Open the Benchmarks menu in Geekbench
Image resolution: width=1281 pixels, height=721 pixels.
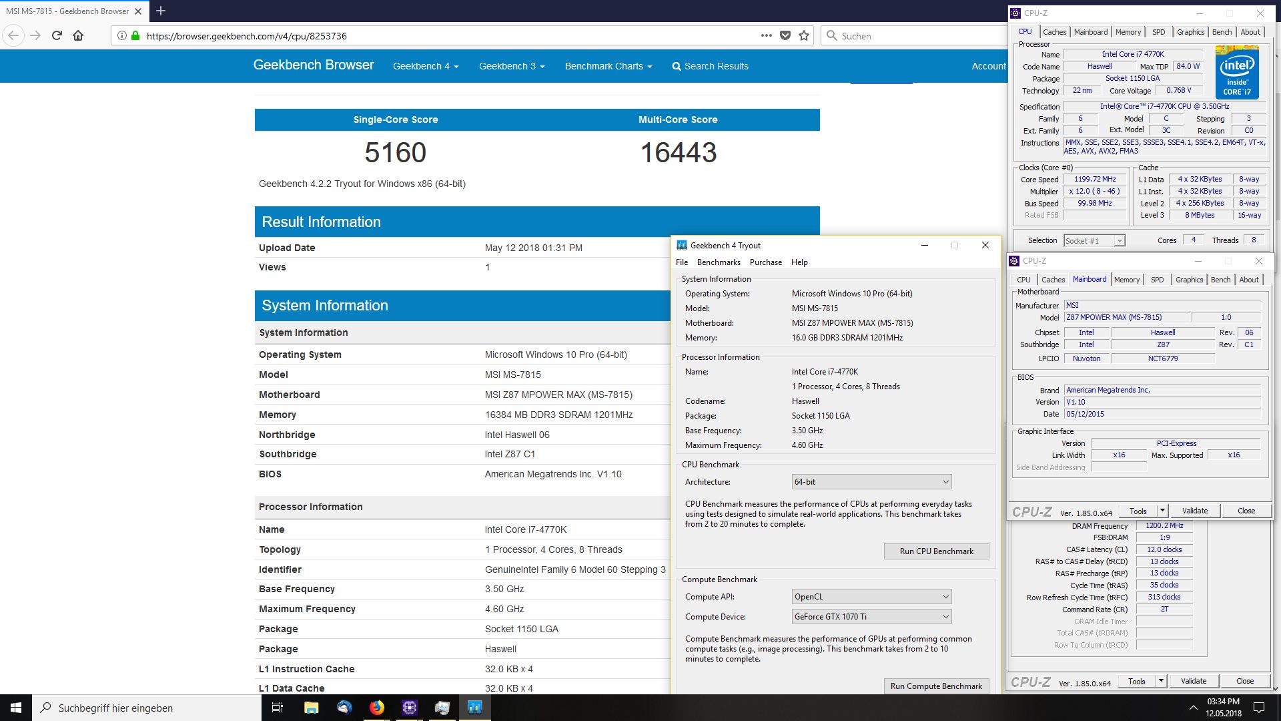tap(719, 262)
